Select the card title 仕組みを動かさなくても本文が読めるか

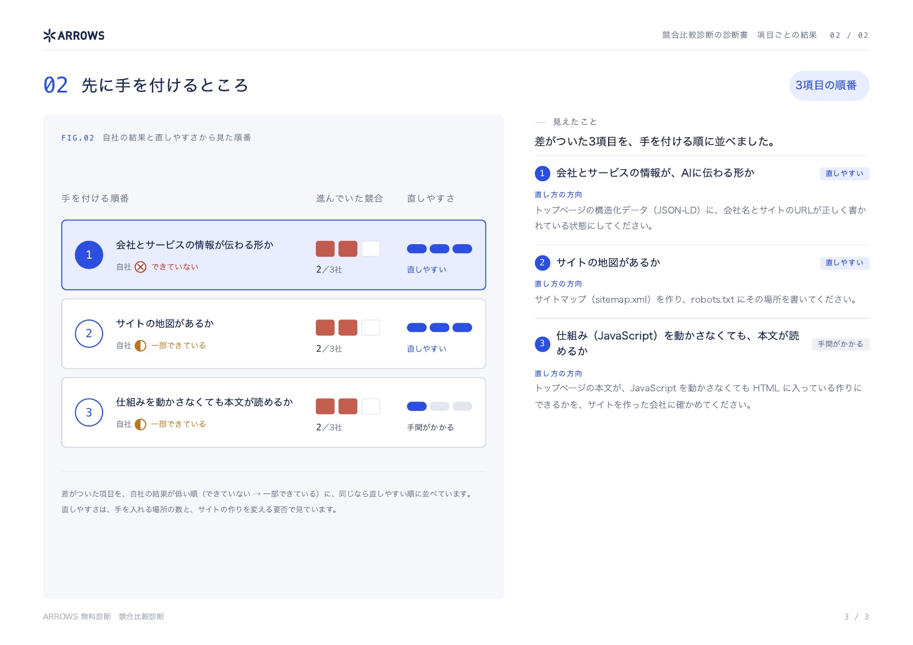click(205, 402)
